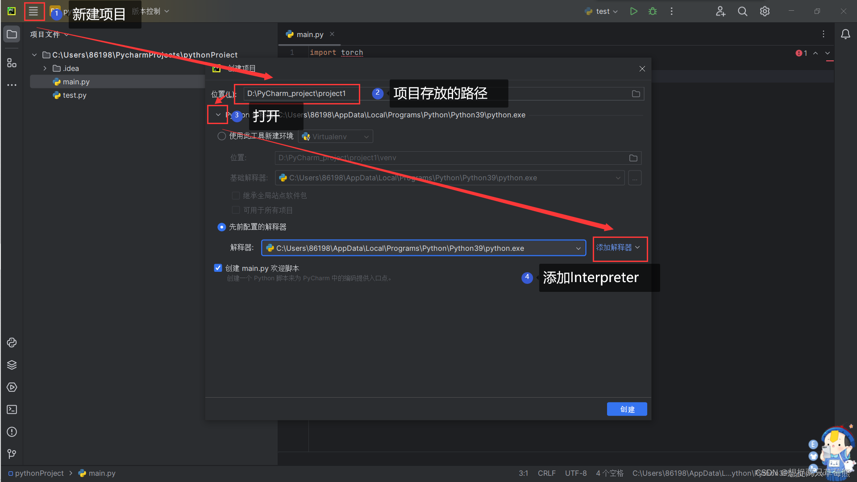Enable 继承全局站点软件包 checkbox
This screenshot has height=482, width=857.
[x=236, y=195]
